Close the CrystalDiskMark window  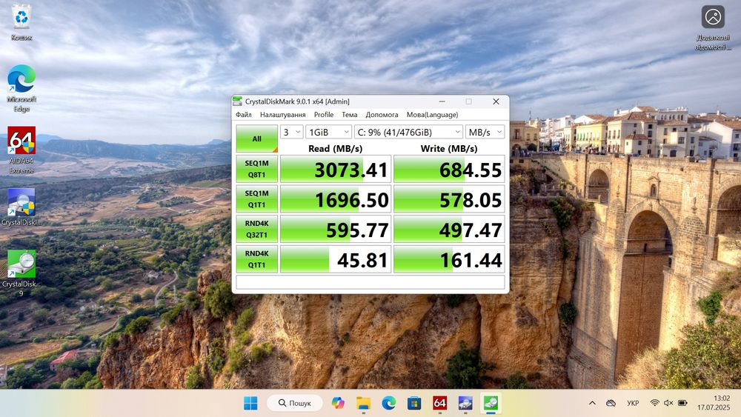coord(496,101)
